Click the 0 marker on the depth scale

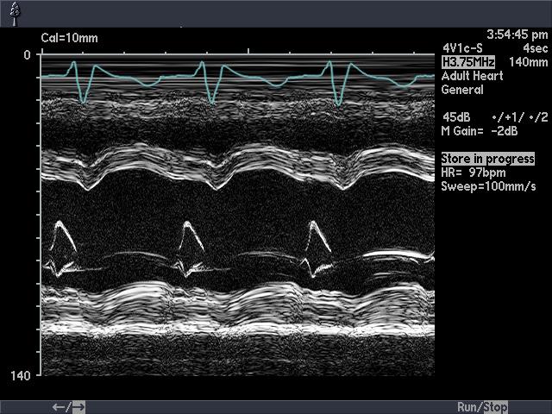coord(27,54)
